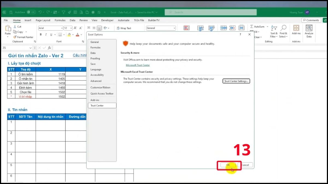Click the Undo arrow in title bar
The image size is (328, 184).
click(40, 12)
